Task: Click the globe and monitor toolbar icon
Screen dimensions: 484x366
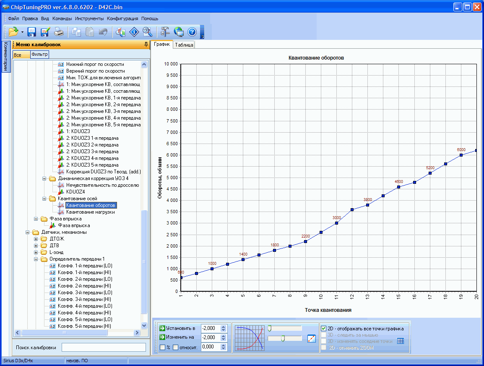Action: (179, 32)
